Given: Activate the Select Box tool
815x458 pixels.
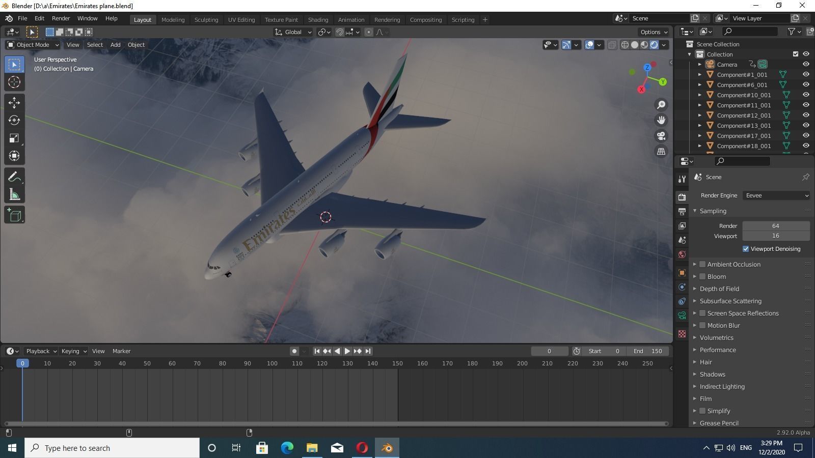Looking at the screenshot, I should coord(14,65).
